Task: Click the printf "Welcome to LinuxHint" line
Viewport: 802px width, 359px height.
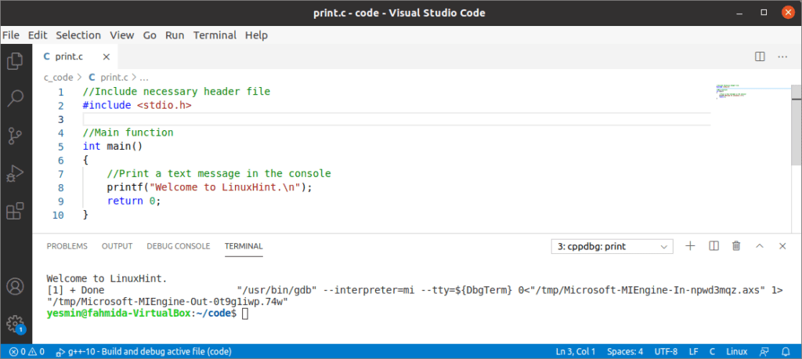Action: (x=209, y=187)
